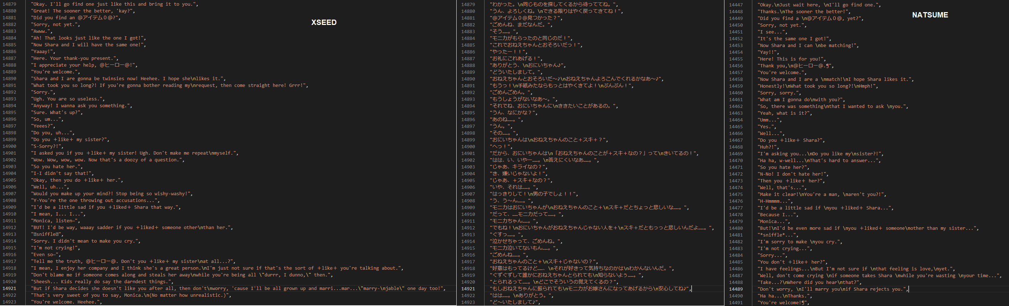The width and height of the screenshot is (1009, 306).
Task: Click "Yeah, what is it?"
Action: click(x=784, y=113)
